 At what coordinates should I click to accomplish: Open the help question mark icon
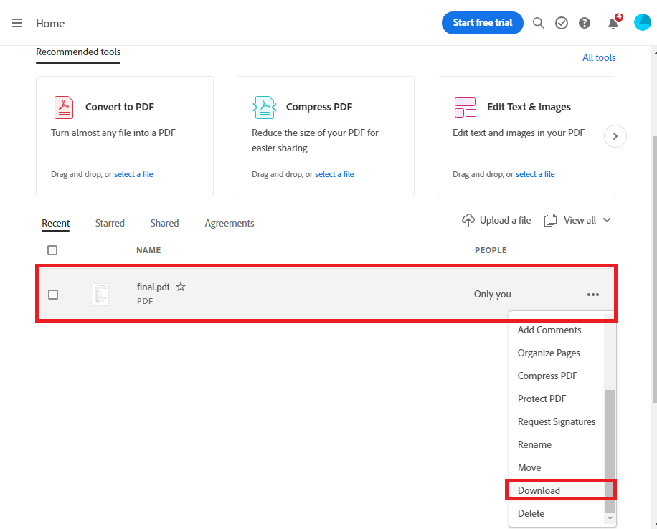[x=585, y=23]
